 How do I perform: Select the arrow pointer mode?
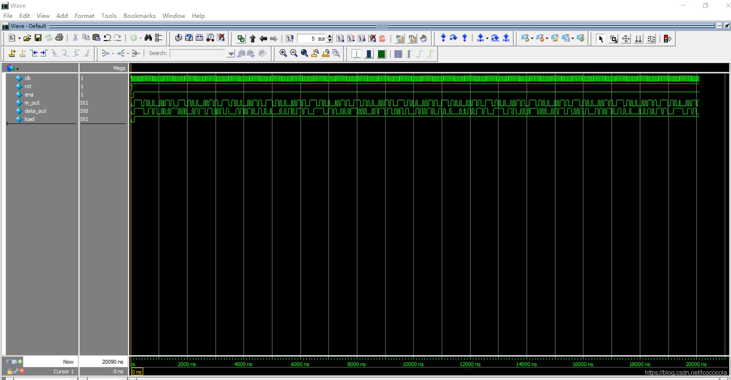(601, 39)
